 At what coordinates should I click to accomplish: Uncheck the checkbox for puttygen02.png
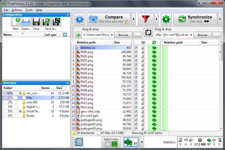click(136, 124)
